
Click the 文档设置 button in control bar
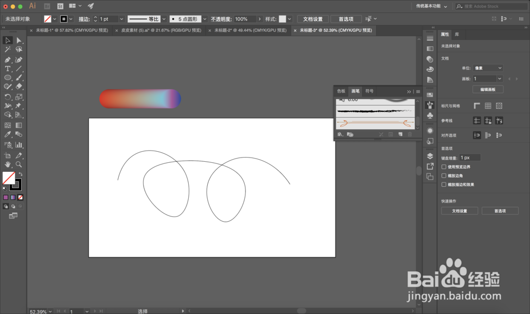click(x=313, y=19)
